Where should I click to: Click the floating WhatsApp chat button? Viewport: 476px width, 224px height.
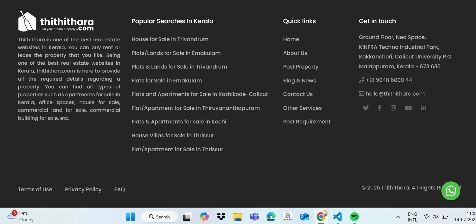[x=451, y=191]
